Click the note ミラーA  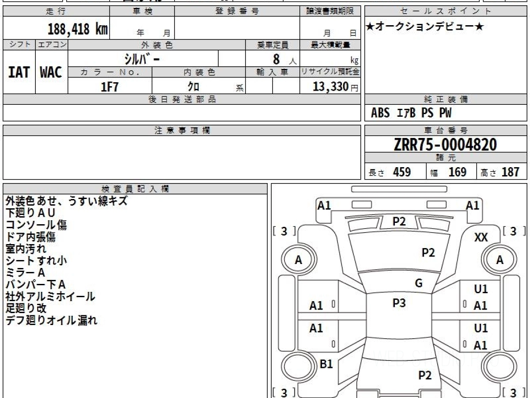pos(25,272)
